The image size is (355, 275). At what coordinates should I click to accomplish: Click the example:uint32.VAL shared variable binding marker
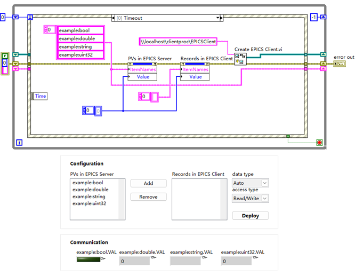256,257
